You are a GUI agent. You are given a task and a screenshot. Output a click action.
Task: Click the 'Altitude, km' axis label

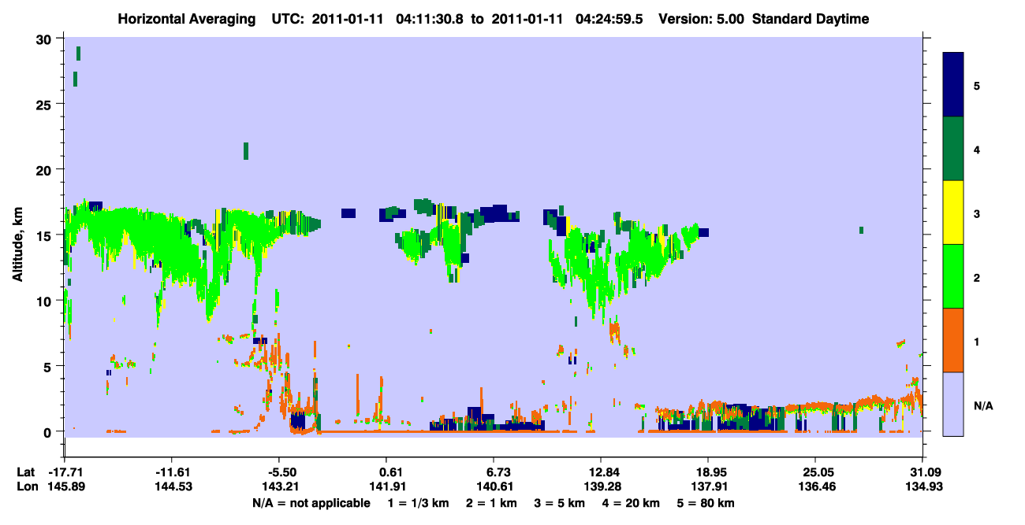17,246
